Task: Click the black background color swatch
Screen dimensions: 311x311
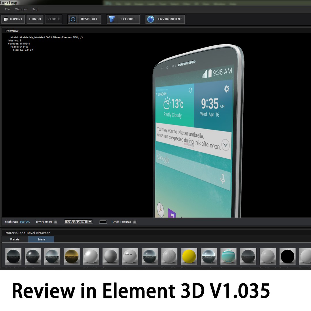Action: (103, 222)
